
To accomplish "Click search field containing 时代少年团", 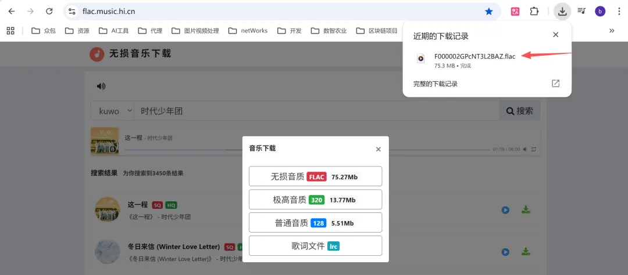I will [316, 111].
